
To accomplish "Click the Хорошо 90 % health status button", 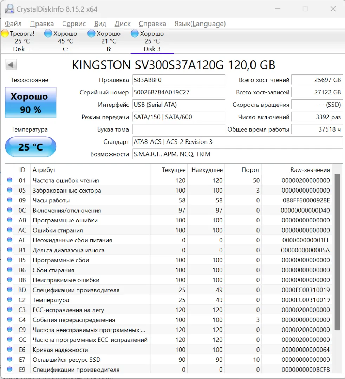I will coord(31,102).
